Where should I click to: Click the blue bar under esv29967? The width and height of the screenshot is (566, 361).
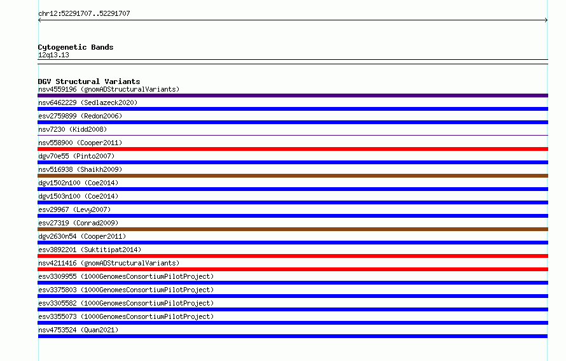click(x=293, y=216)
